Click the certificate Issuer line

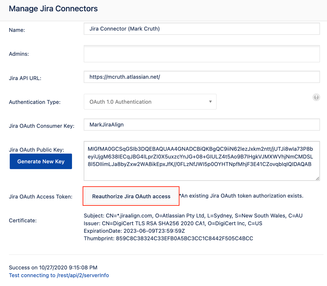pos(173,223)
